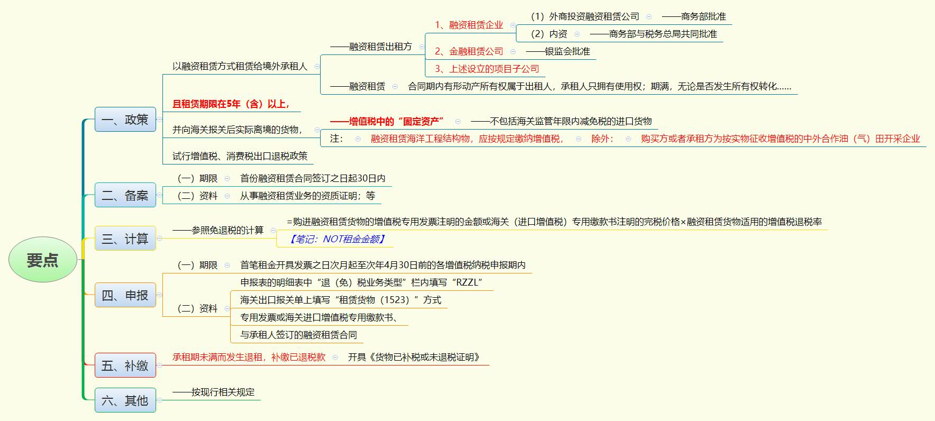This screenshot has height=421, width=935.
Task: Select the 六、其他 topic node
Action: (125, 400)
